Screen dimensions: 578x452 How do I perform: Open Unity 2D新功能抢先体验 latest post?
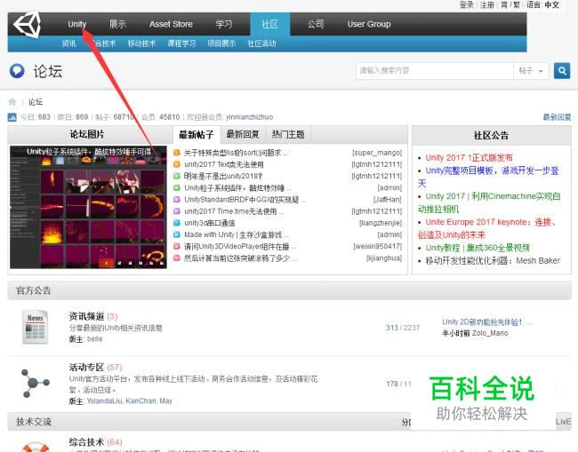click(x=482, y=322)
